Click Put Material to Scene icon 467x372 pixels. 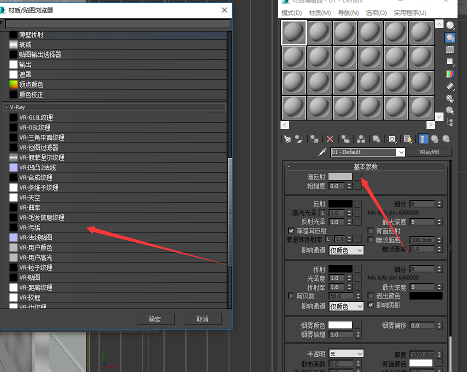[x=298, y=139]
